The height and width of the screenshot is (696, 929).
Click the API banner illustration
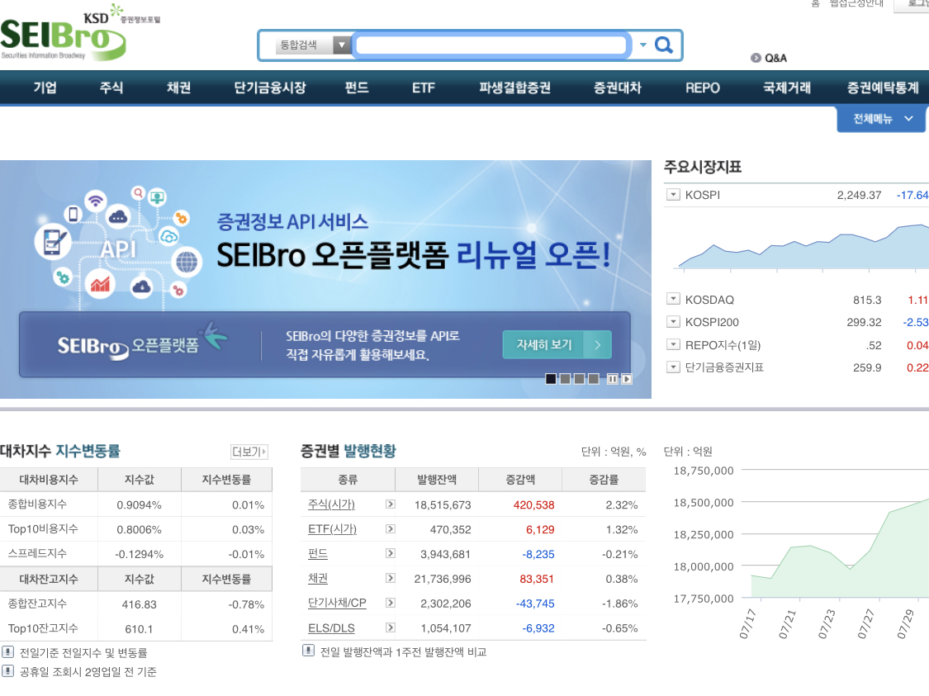click(118, 246)
